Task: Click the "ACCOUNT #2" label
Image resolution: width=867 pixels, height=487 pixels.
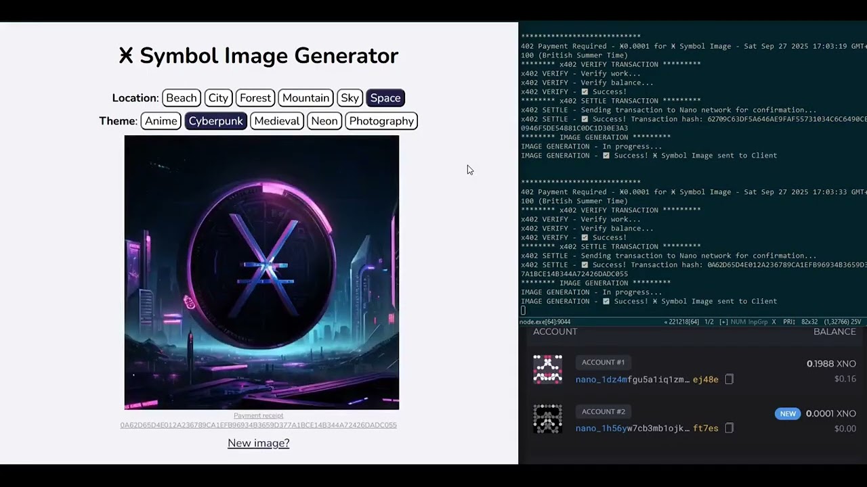Action: pyautogui.click(x=603, y=411)
